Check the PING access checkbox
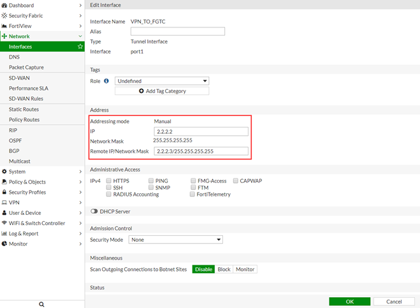 point(151,181)
